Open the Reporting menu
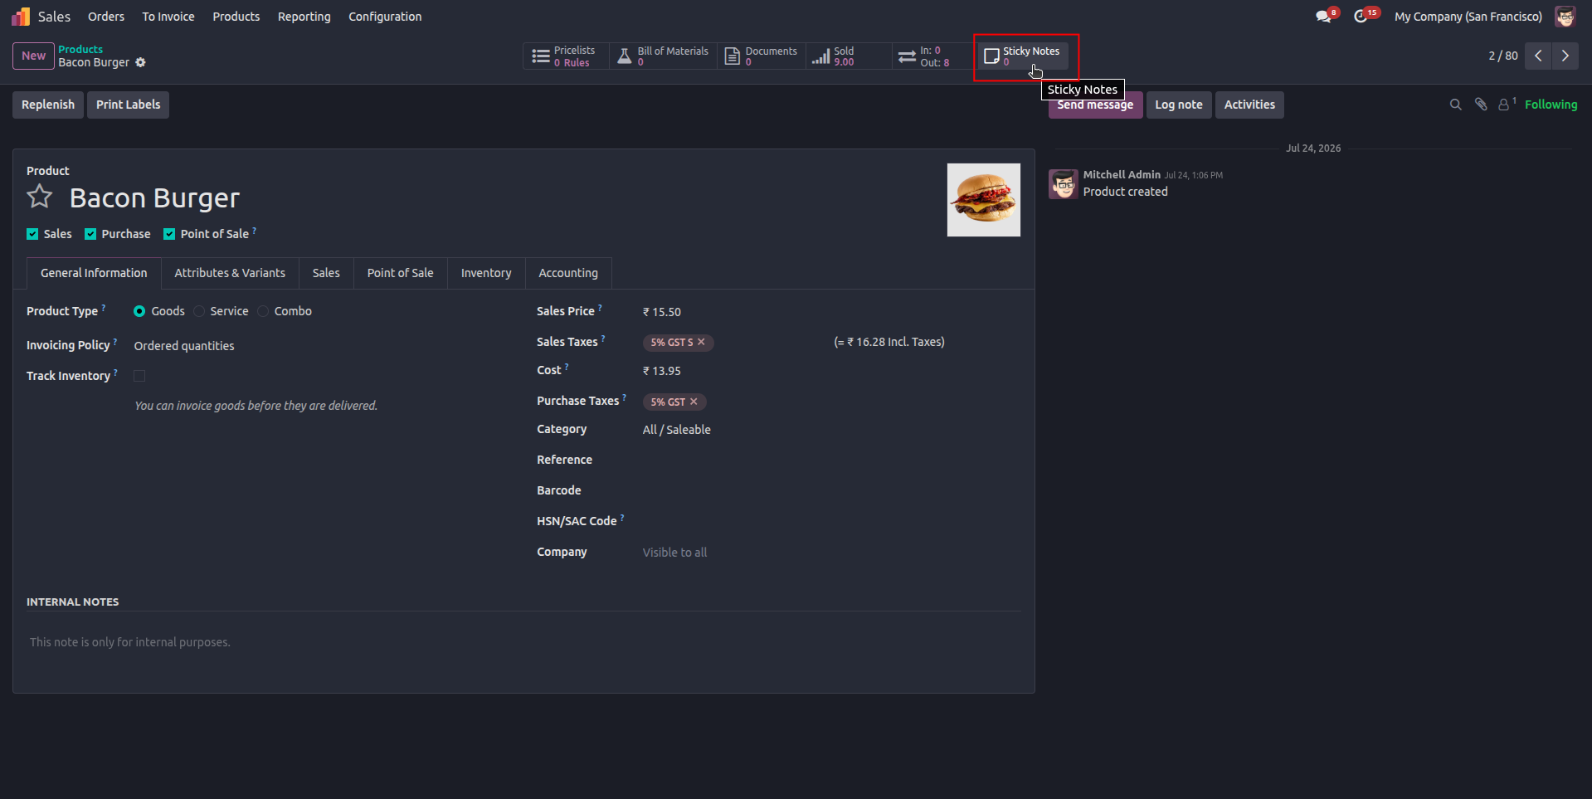This screenshot has height=799, width=1592. [304, 17]
